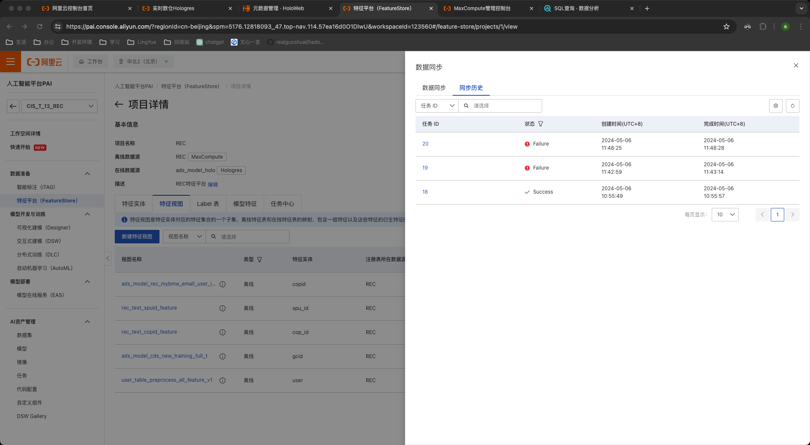
Task: Collapse the 数据准备 sidebar section
Action: point(87,174)
